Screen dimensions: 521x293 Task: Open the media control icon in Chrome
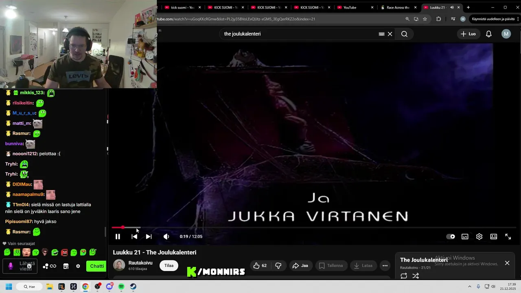tap(453, 19)
